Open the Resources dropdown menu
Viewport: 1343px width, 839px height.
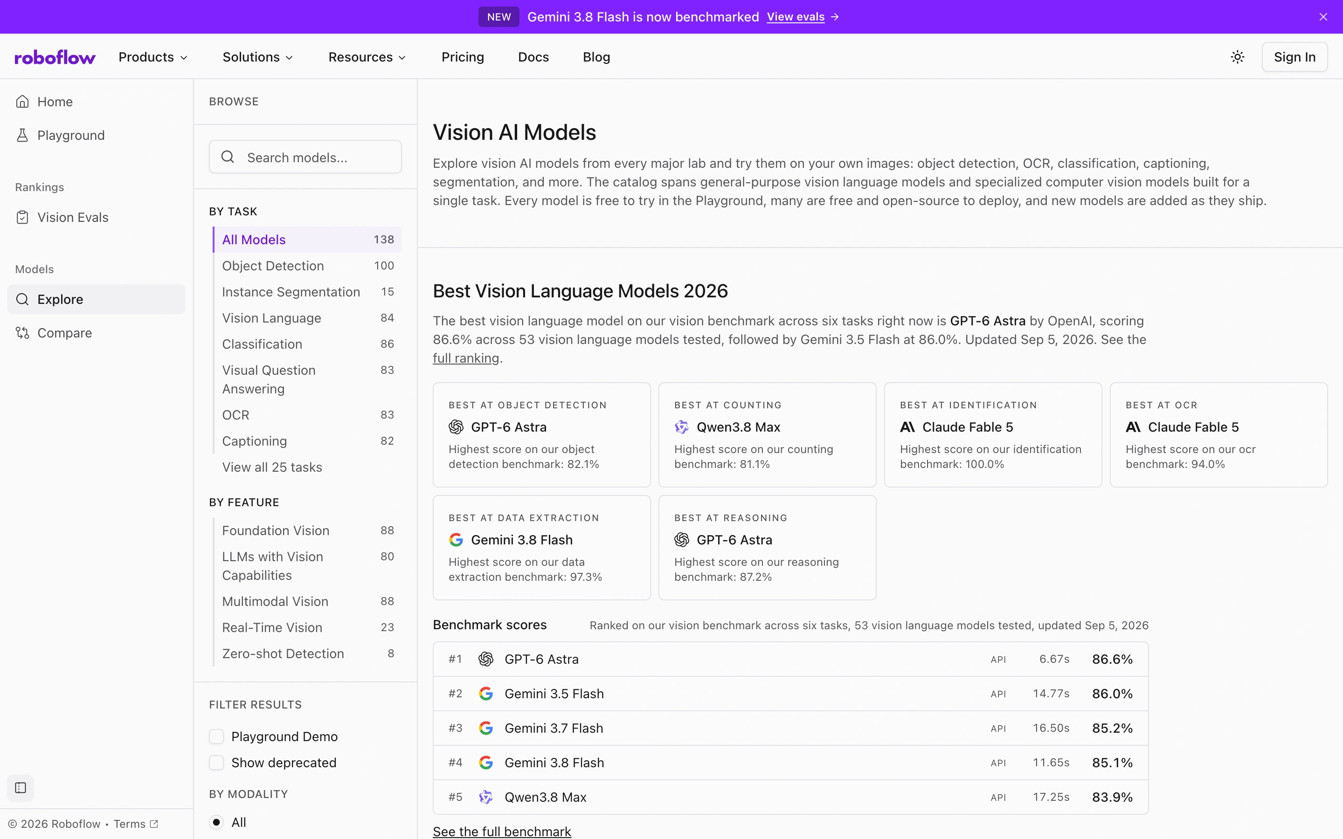pyautogui.click(x=367, y=57)
